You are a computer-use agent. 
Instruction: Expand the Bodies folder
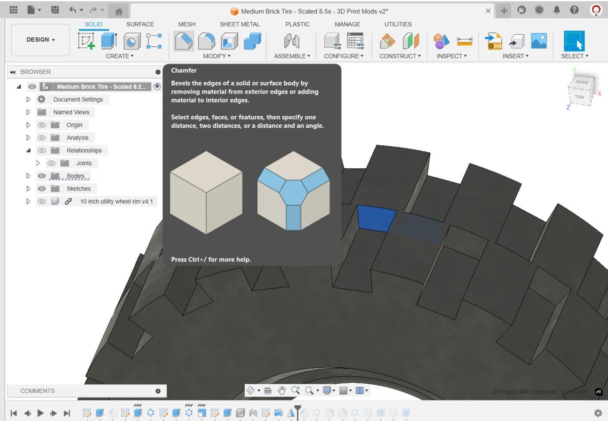coord(28,176)
